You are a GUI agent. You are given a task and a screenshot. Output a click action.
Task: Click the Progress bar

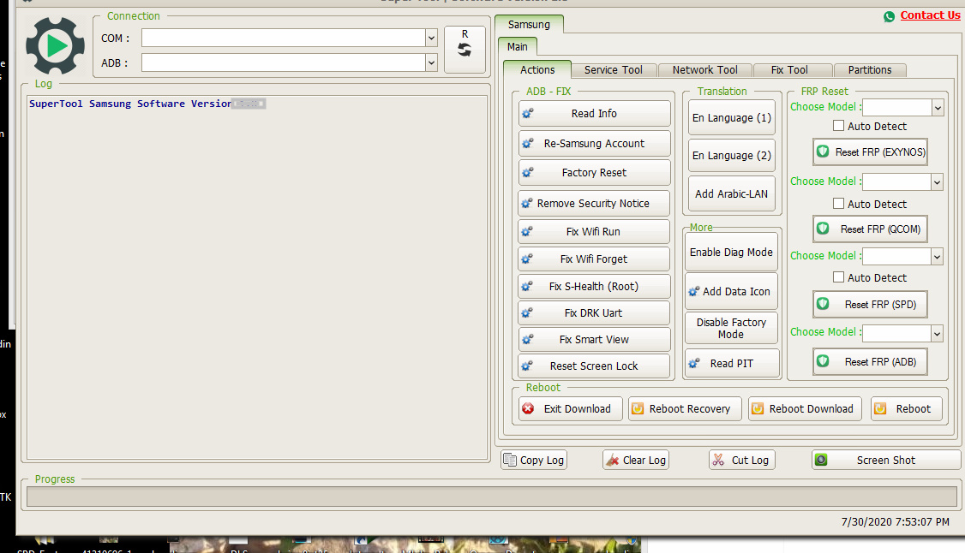tap(492, 497)
